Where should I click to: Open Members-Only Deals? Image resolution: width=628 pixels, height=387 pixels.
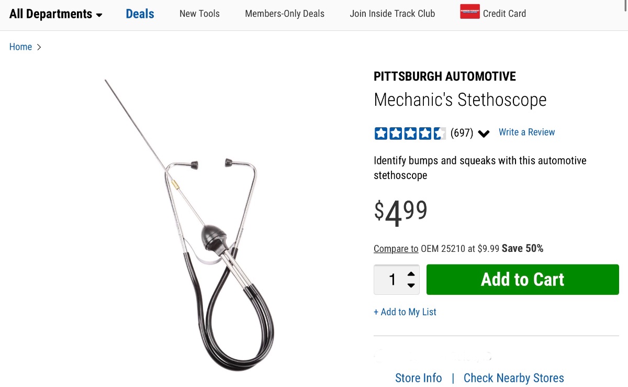tap(285, 14)
